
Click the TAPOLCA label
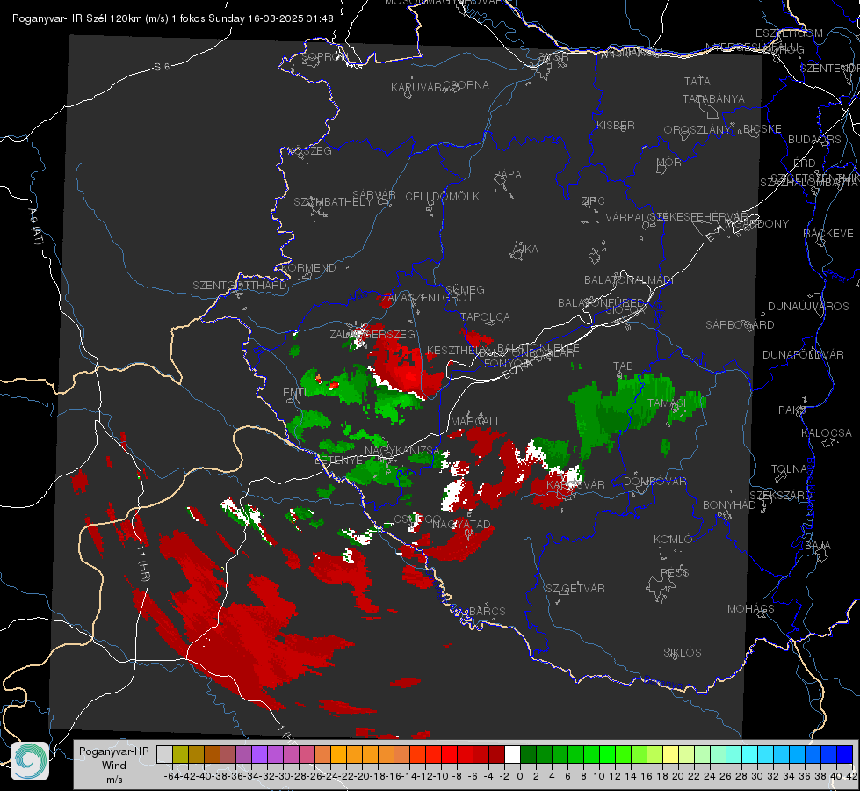pos(485,317)
